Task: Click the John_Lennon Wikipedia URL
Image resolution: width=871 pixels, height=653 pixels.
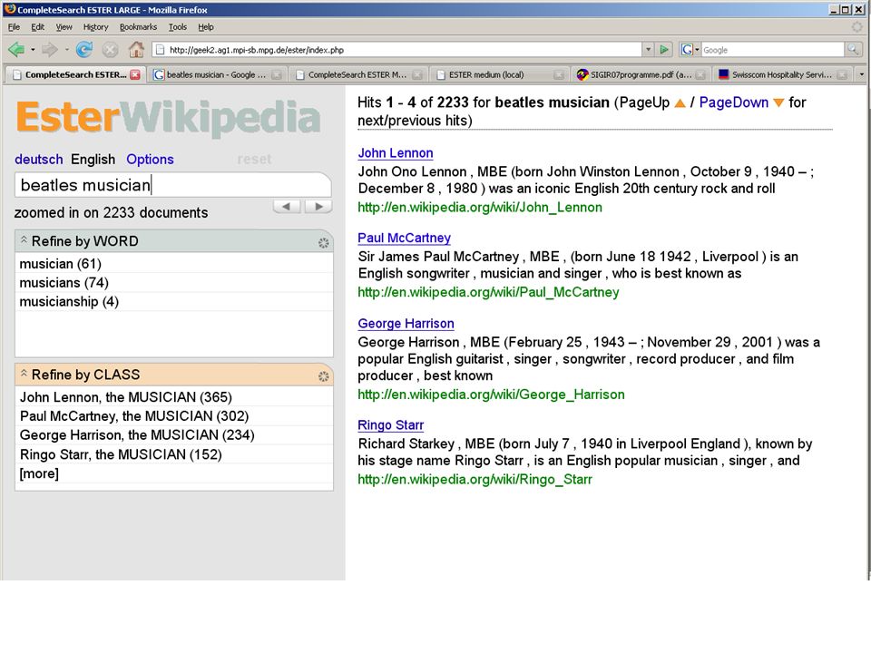Action: point(480,208)
